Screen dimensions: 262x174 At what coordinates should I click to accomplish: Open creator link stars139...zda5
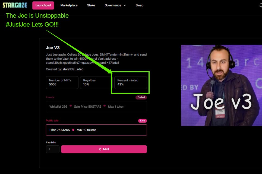point(73,69)
